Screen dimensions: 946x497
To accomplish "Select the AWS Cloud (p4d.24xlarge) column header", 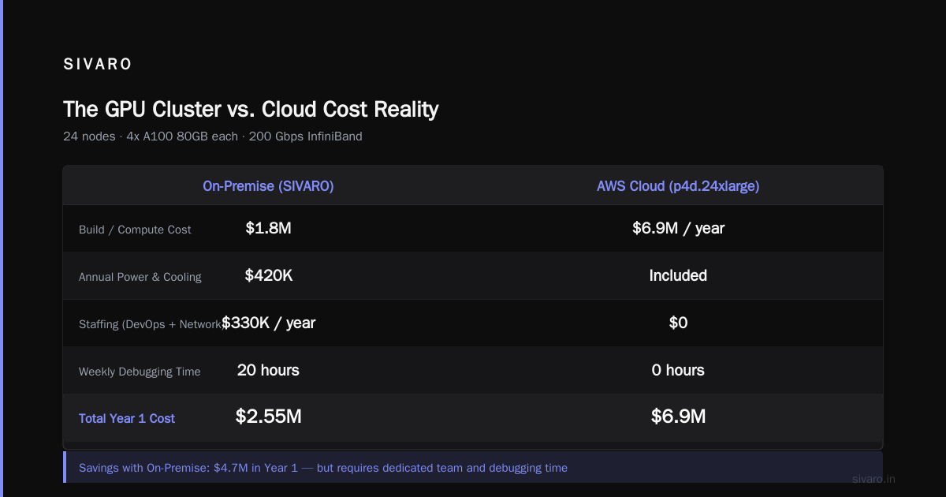I will click(x=678, y=186).
